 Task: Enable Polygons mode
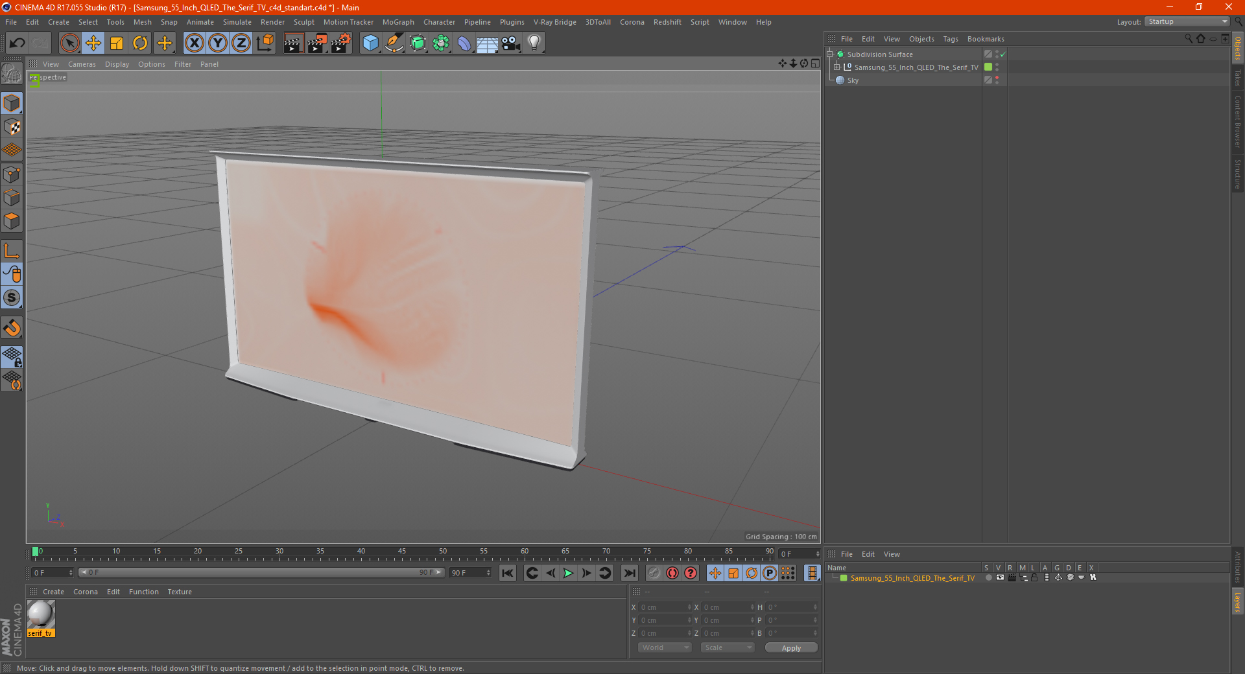(12, 221)
